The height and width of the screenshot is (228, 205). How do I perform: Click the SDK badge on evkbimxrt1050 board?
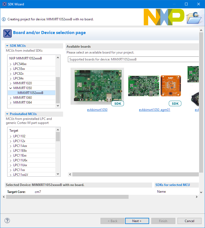pyautogui.click(x=118, y=103)
